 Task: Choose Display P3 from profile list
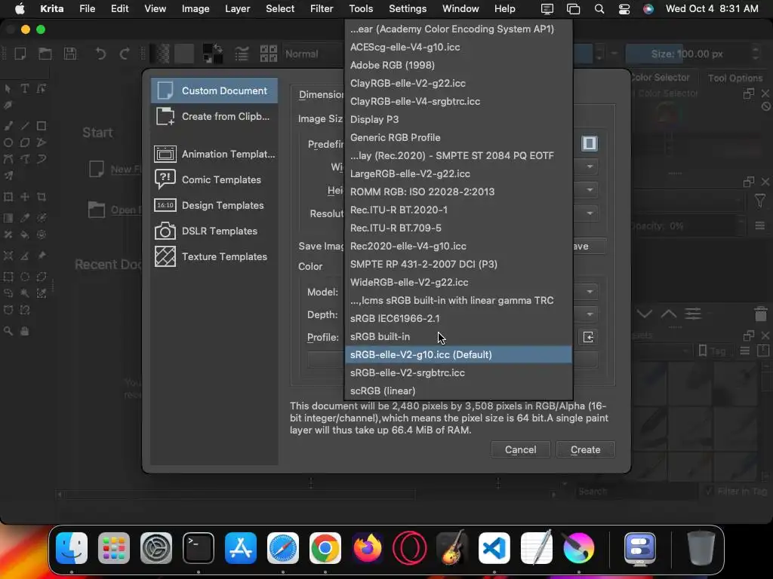click(x=458, y=119)
